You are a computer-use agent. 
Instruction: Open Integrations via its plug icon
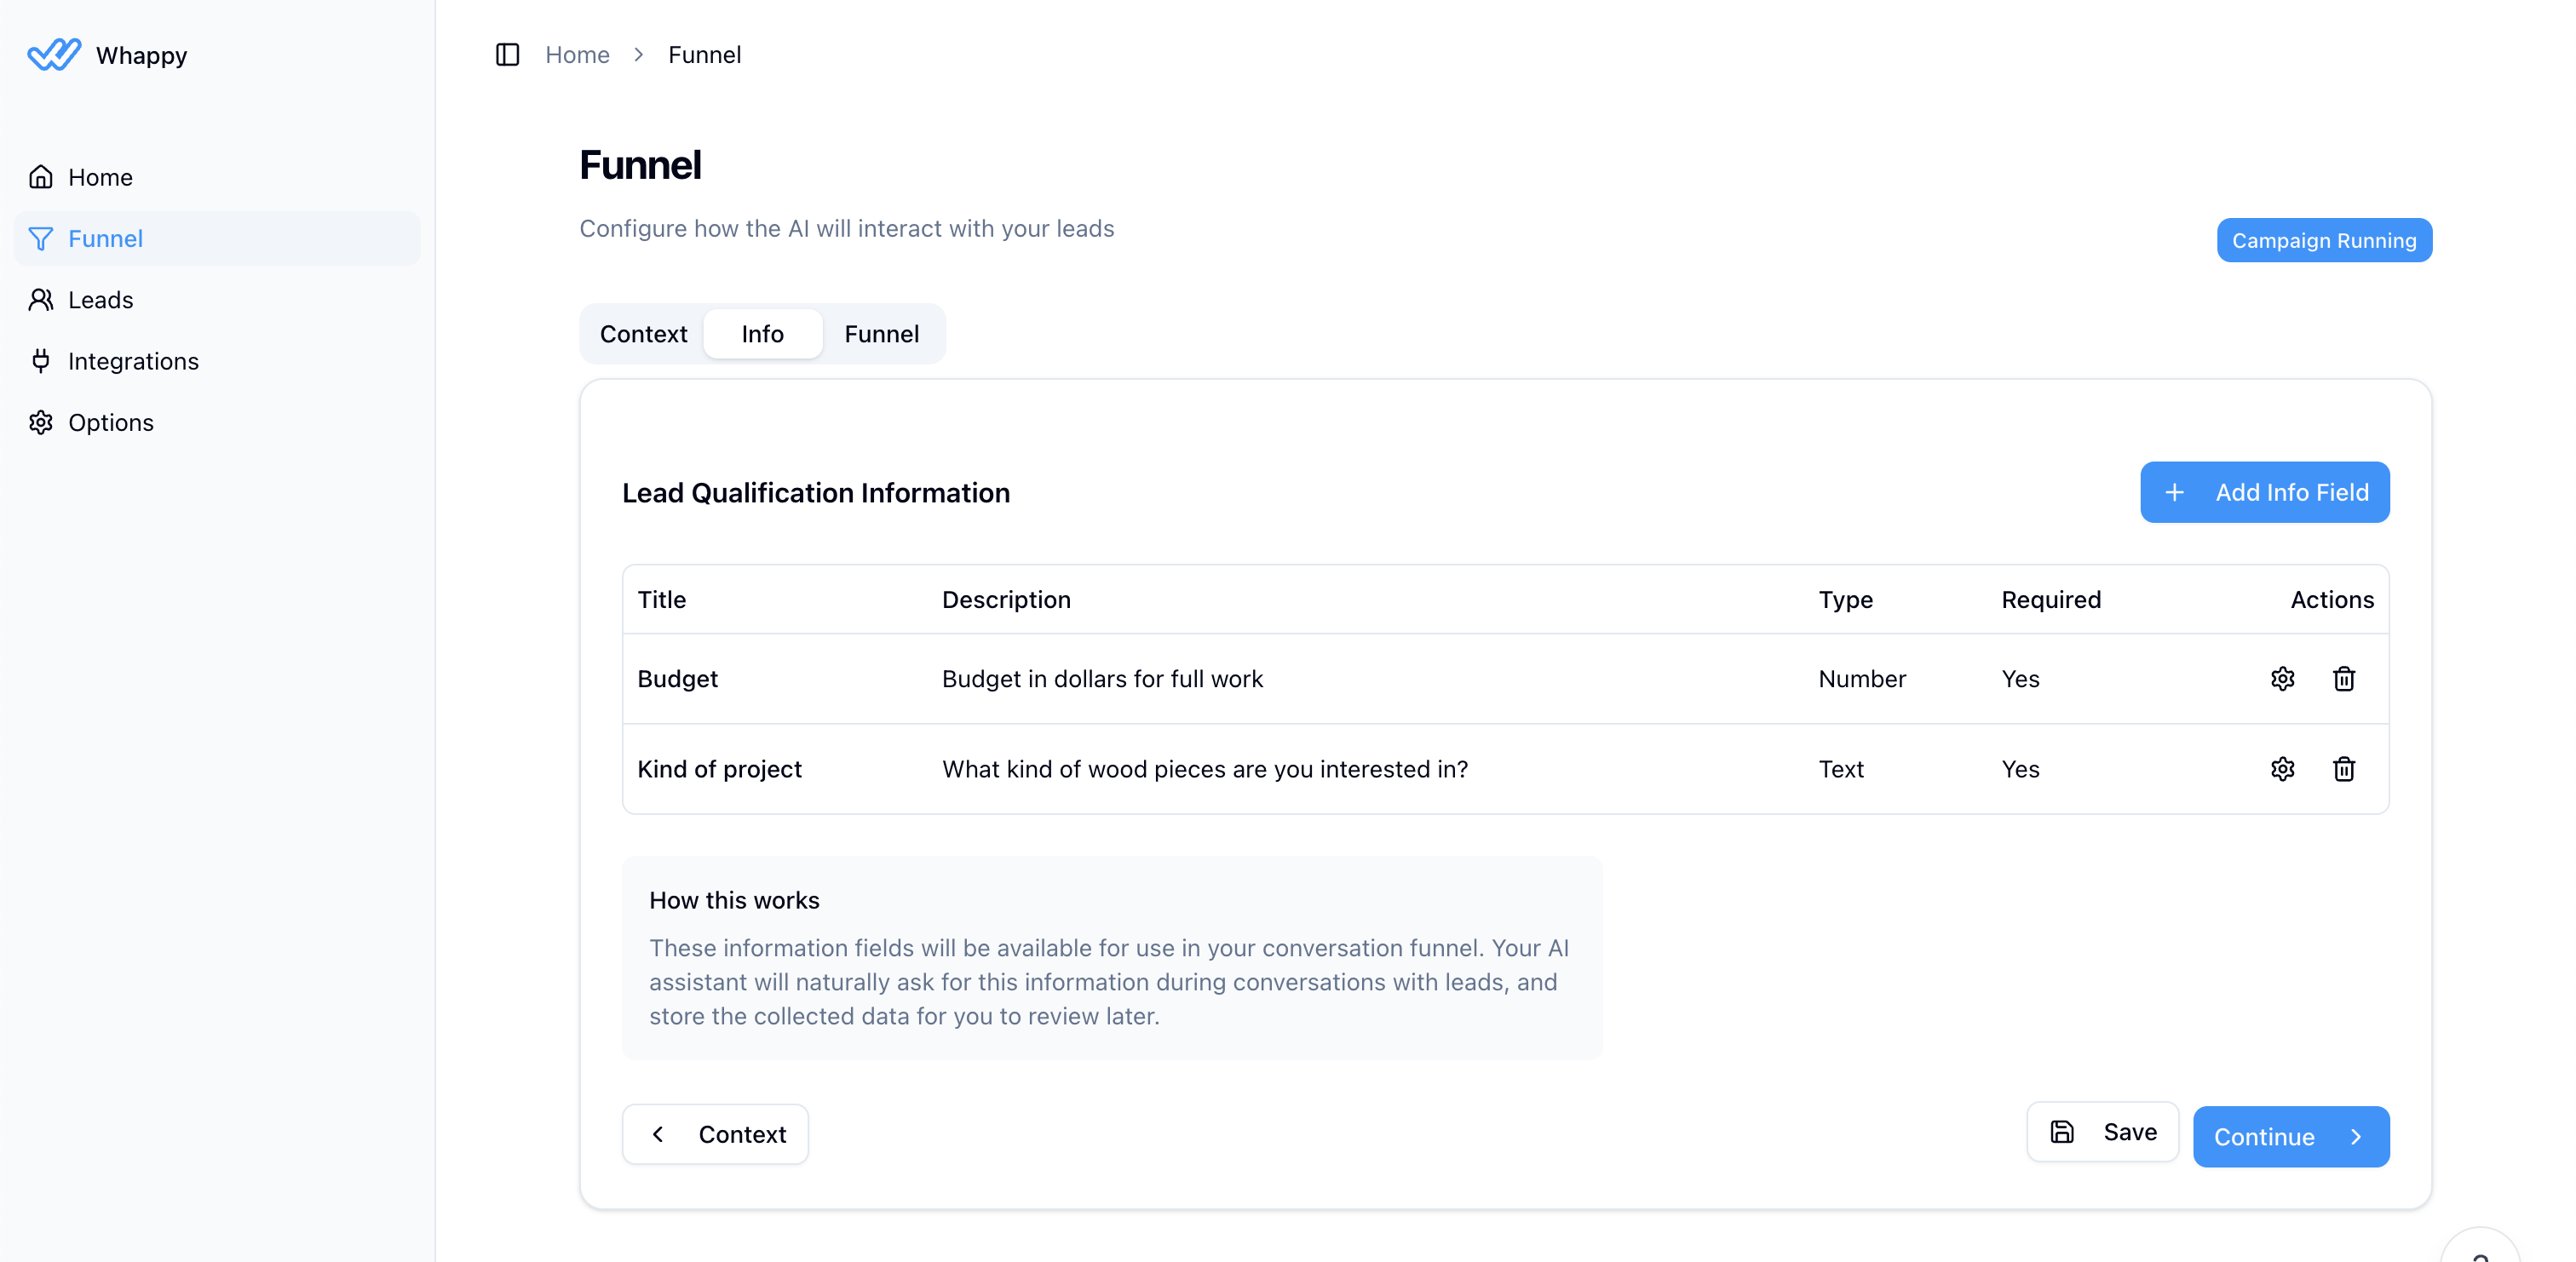click(x=41, y=361)
